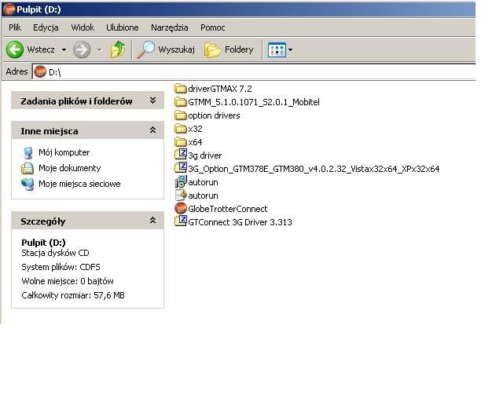
Task: Click the Wstecz button label
Action: pos(41,49)
